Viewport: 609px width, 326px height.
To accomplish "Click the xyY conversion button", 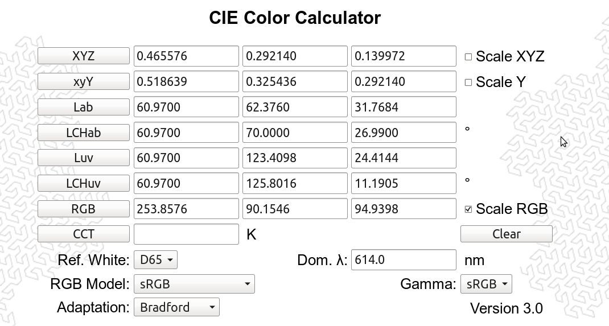I will pyautogui.click(x=84, y=81).
